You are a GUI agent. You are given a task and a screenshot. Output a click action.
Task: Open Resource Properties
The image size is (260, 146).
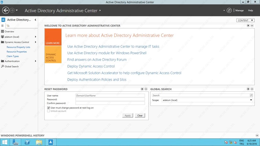[x=17, y=52]
